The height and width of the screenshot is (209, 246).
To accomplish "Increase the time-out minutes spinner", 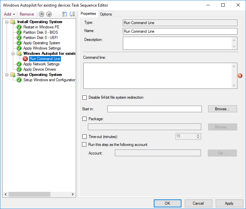I will click(198, 135).
